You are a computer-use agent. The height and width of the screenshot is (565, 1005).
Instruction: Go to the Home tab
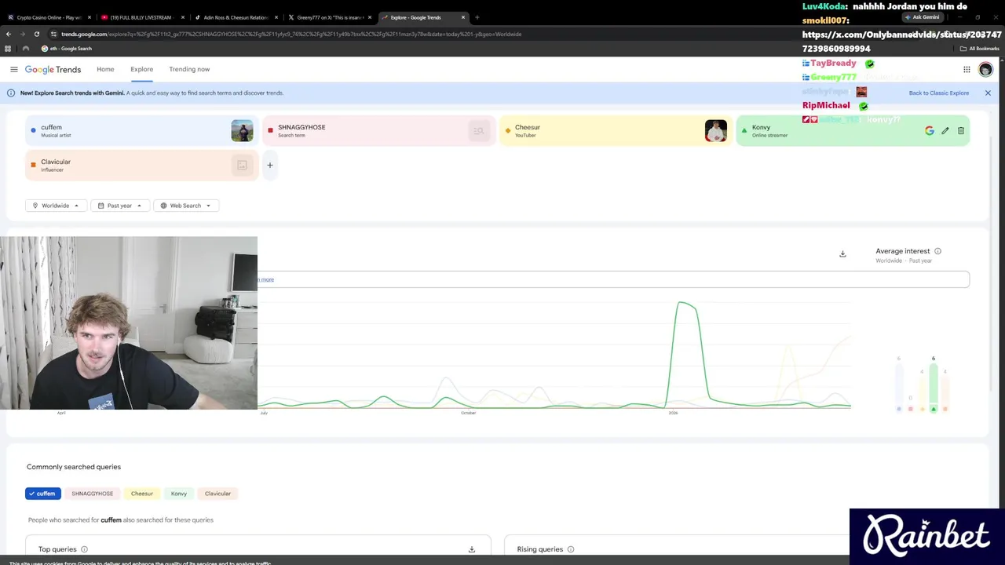(105, 69)
